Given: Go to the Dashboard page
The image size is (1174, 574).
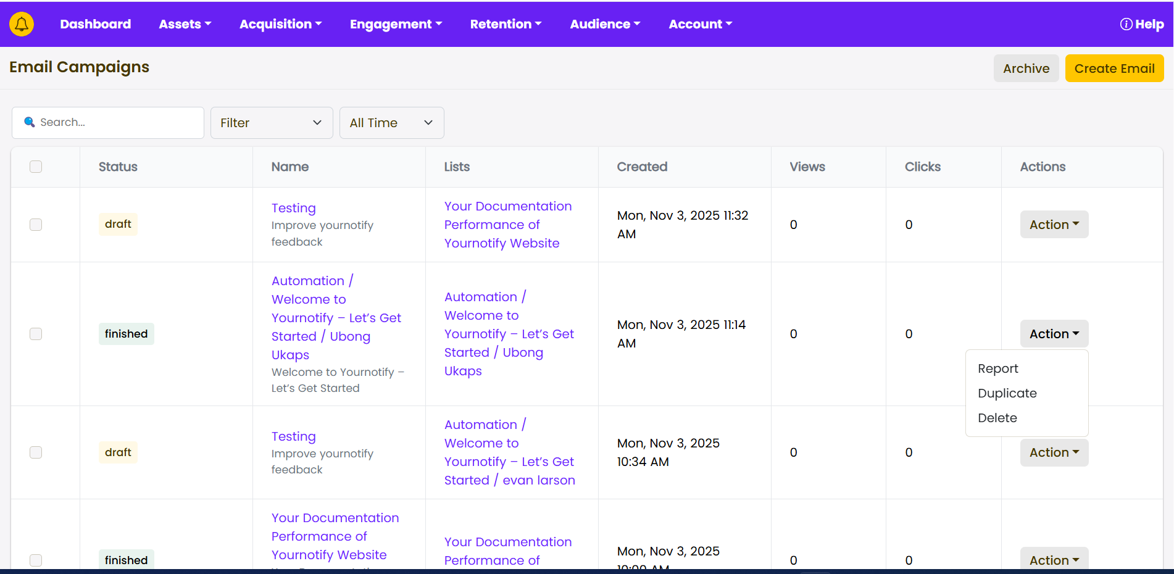Looking at the screenshot, I should [95, 24].
